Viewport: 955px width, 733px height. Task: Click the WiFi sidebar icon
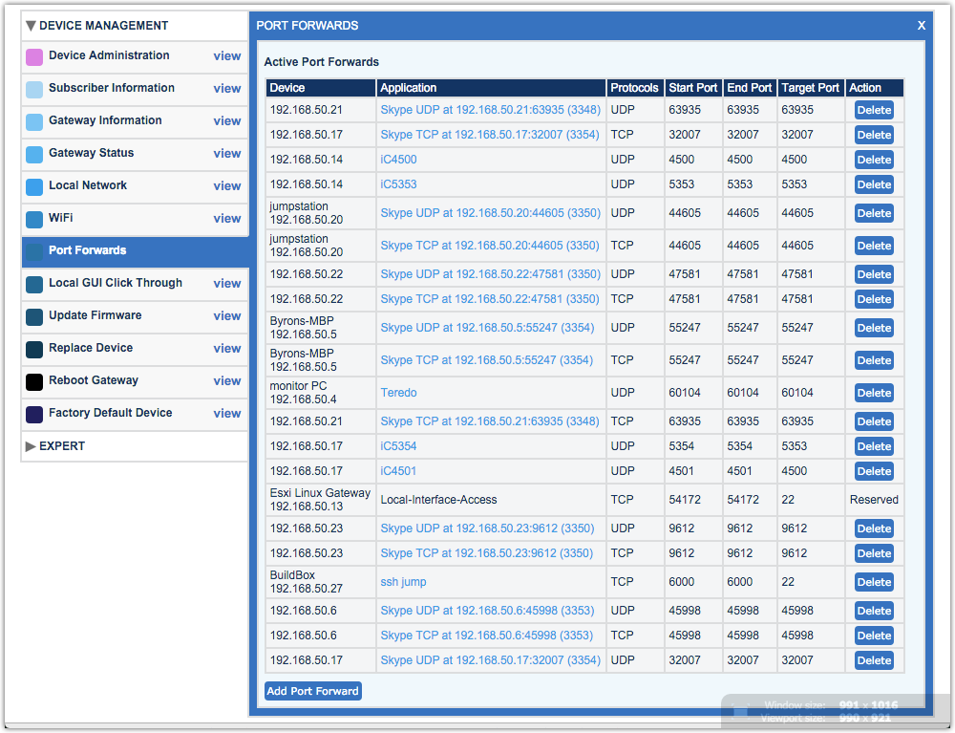pos(33,218)
